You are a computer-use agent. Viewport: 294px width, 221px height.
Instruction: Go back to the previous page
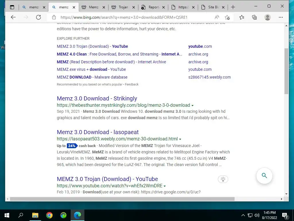pos(13,17)
